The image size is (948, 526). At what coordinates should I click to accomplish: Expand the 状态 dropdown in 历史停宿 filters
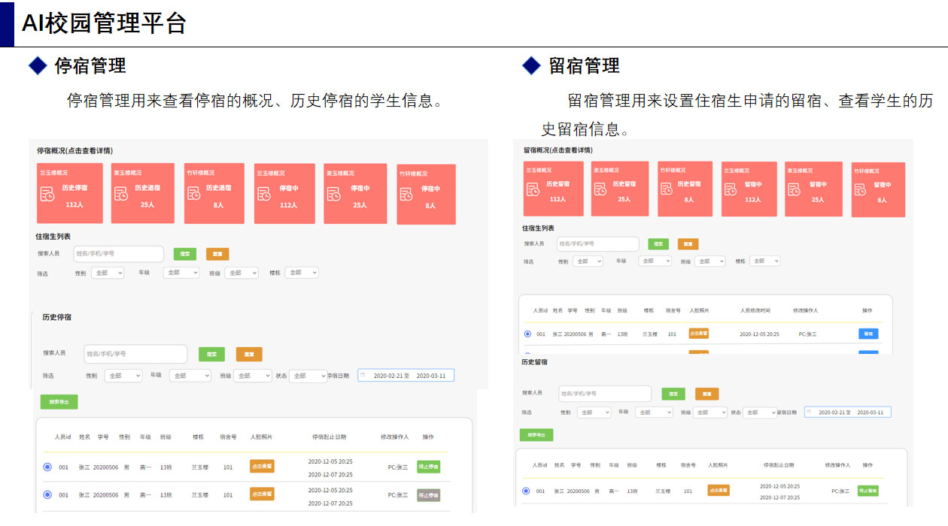[x=308, y=376]
